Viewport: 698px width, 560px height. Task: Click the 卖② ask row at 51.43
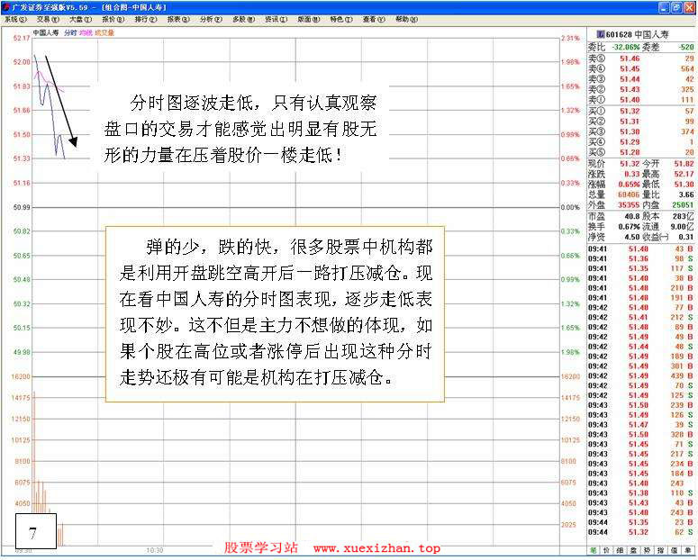tap(641, 89)
